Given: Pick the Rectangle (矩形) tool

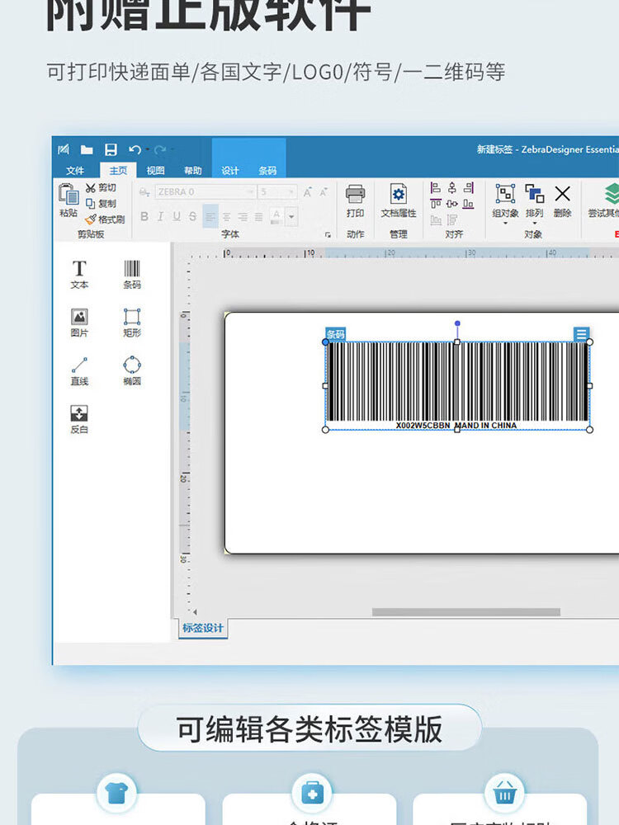Looking at the screenshot, I should [132, 323].
